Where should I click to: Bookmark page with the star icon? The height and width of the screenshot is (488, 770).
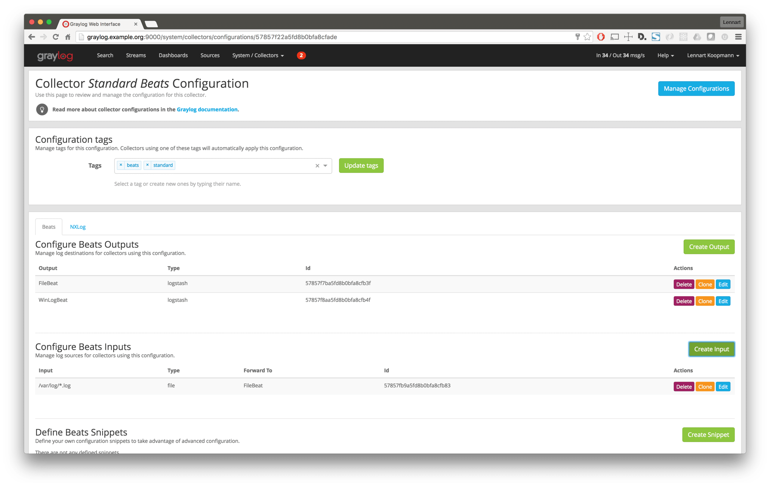587,37
